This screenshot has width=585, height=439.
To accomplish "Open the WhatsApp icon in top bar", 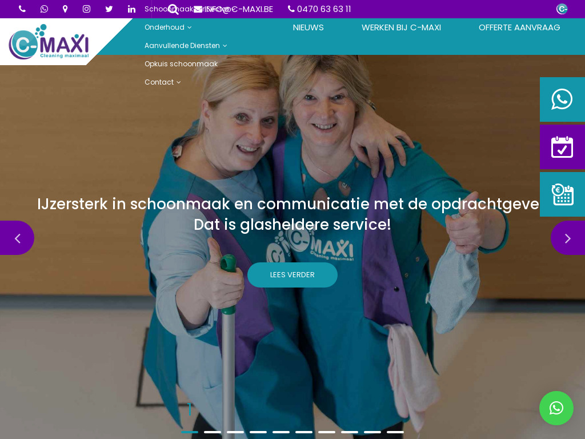I will pos(44,9).
